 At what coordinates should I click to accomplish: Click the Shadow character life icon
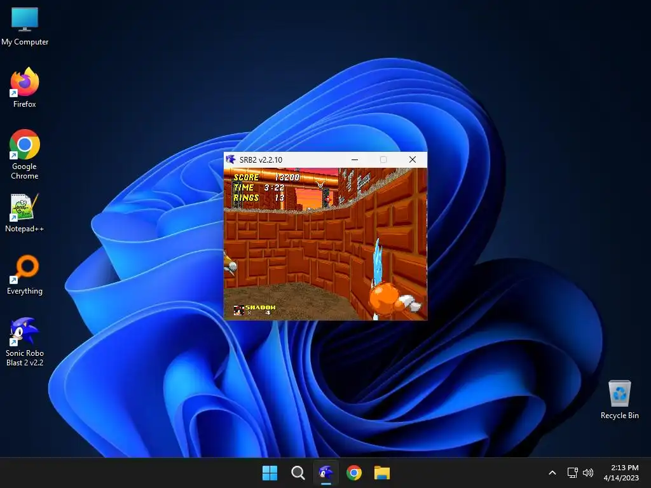click(238, 310)
